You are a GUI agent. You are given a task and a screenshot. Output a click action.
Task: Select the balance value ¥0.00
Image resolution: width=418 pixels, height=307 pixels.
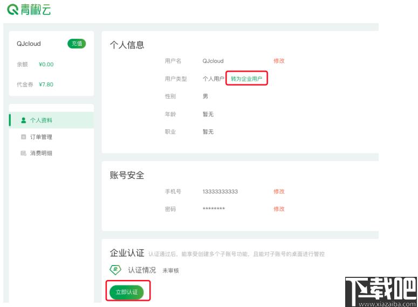click(x=46, y=65)
